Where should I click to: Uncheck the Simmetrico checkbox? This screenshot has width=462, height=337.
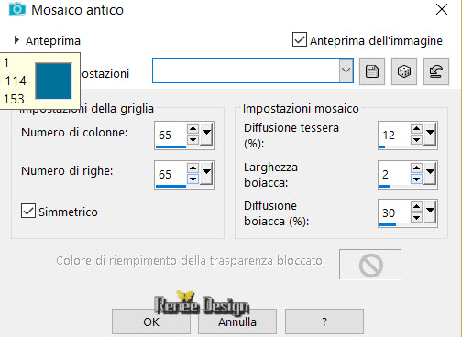(x=28, y=211)
